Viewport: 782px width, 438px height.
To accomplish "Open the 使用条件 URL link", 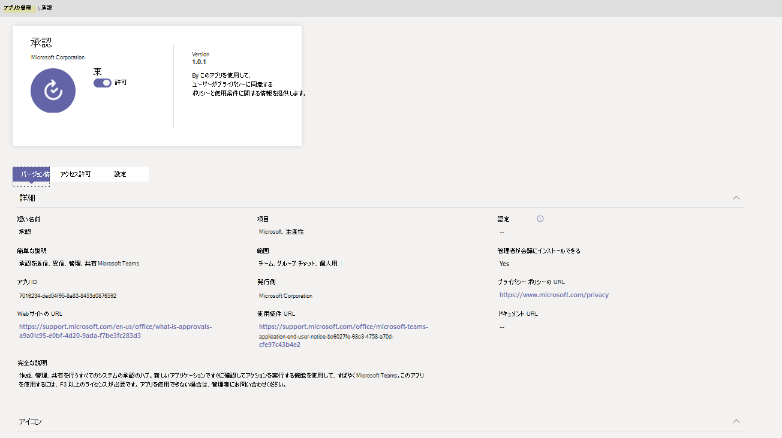I will coord(344,336).
